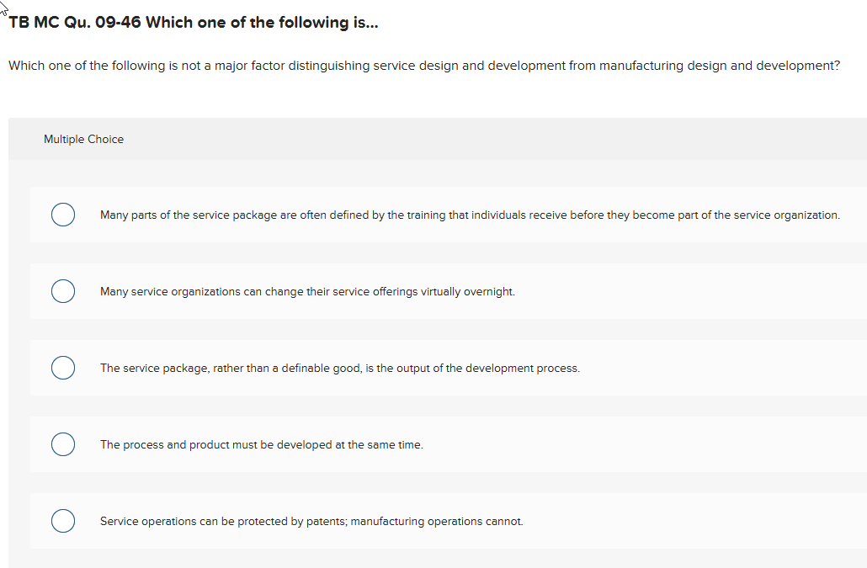Viewport: 867px width, 568px height.
Task: Click the question text paragraph
Action: click(423, 65)
